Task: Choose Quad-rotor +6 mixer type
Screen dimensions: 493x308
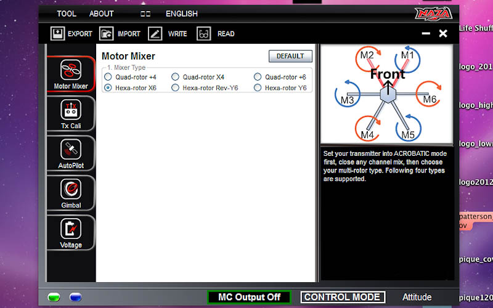Action: [x=258, y=77]
